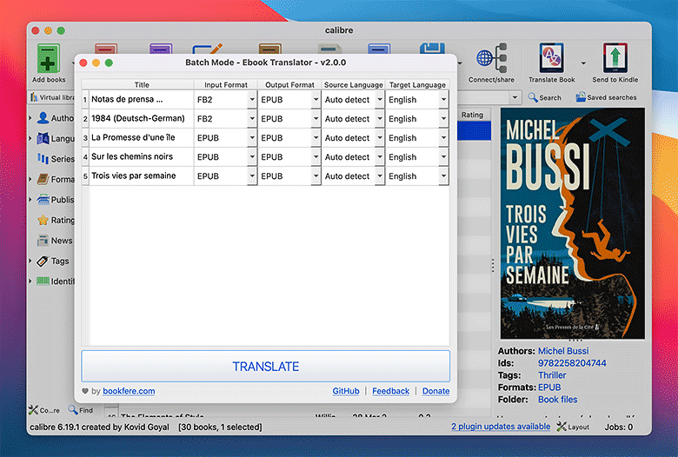The width and height of the screenshot is (678, 457).
Task: Open Input Format dropdown for Notas de prensa
Action: [252, 99]
